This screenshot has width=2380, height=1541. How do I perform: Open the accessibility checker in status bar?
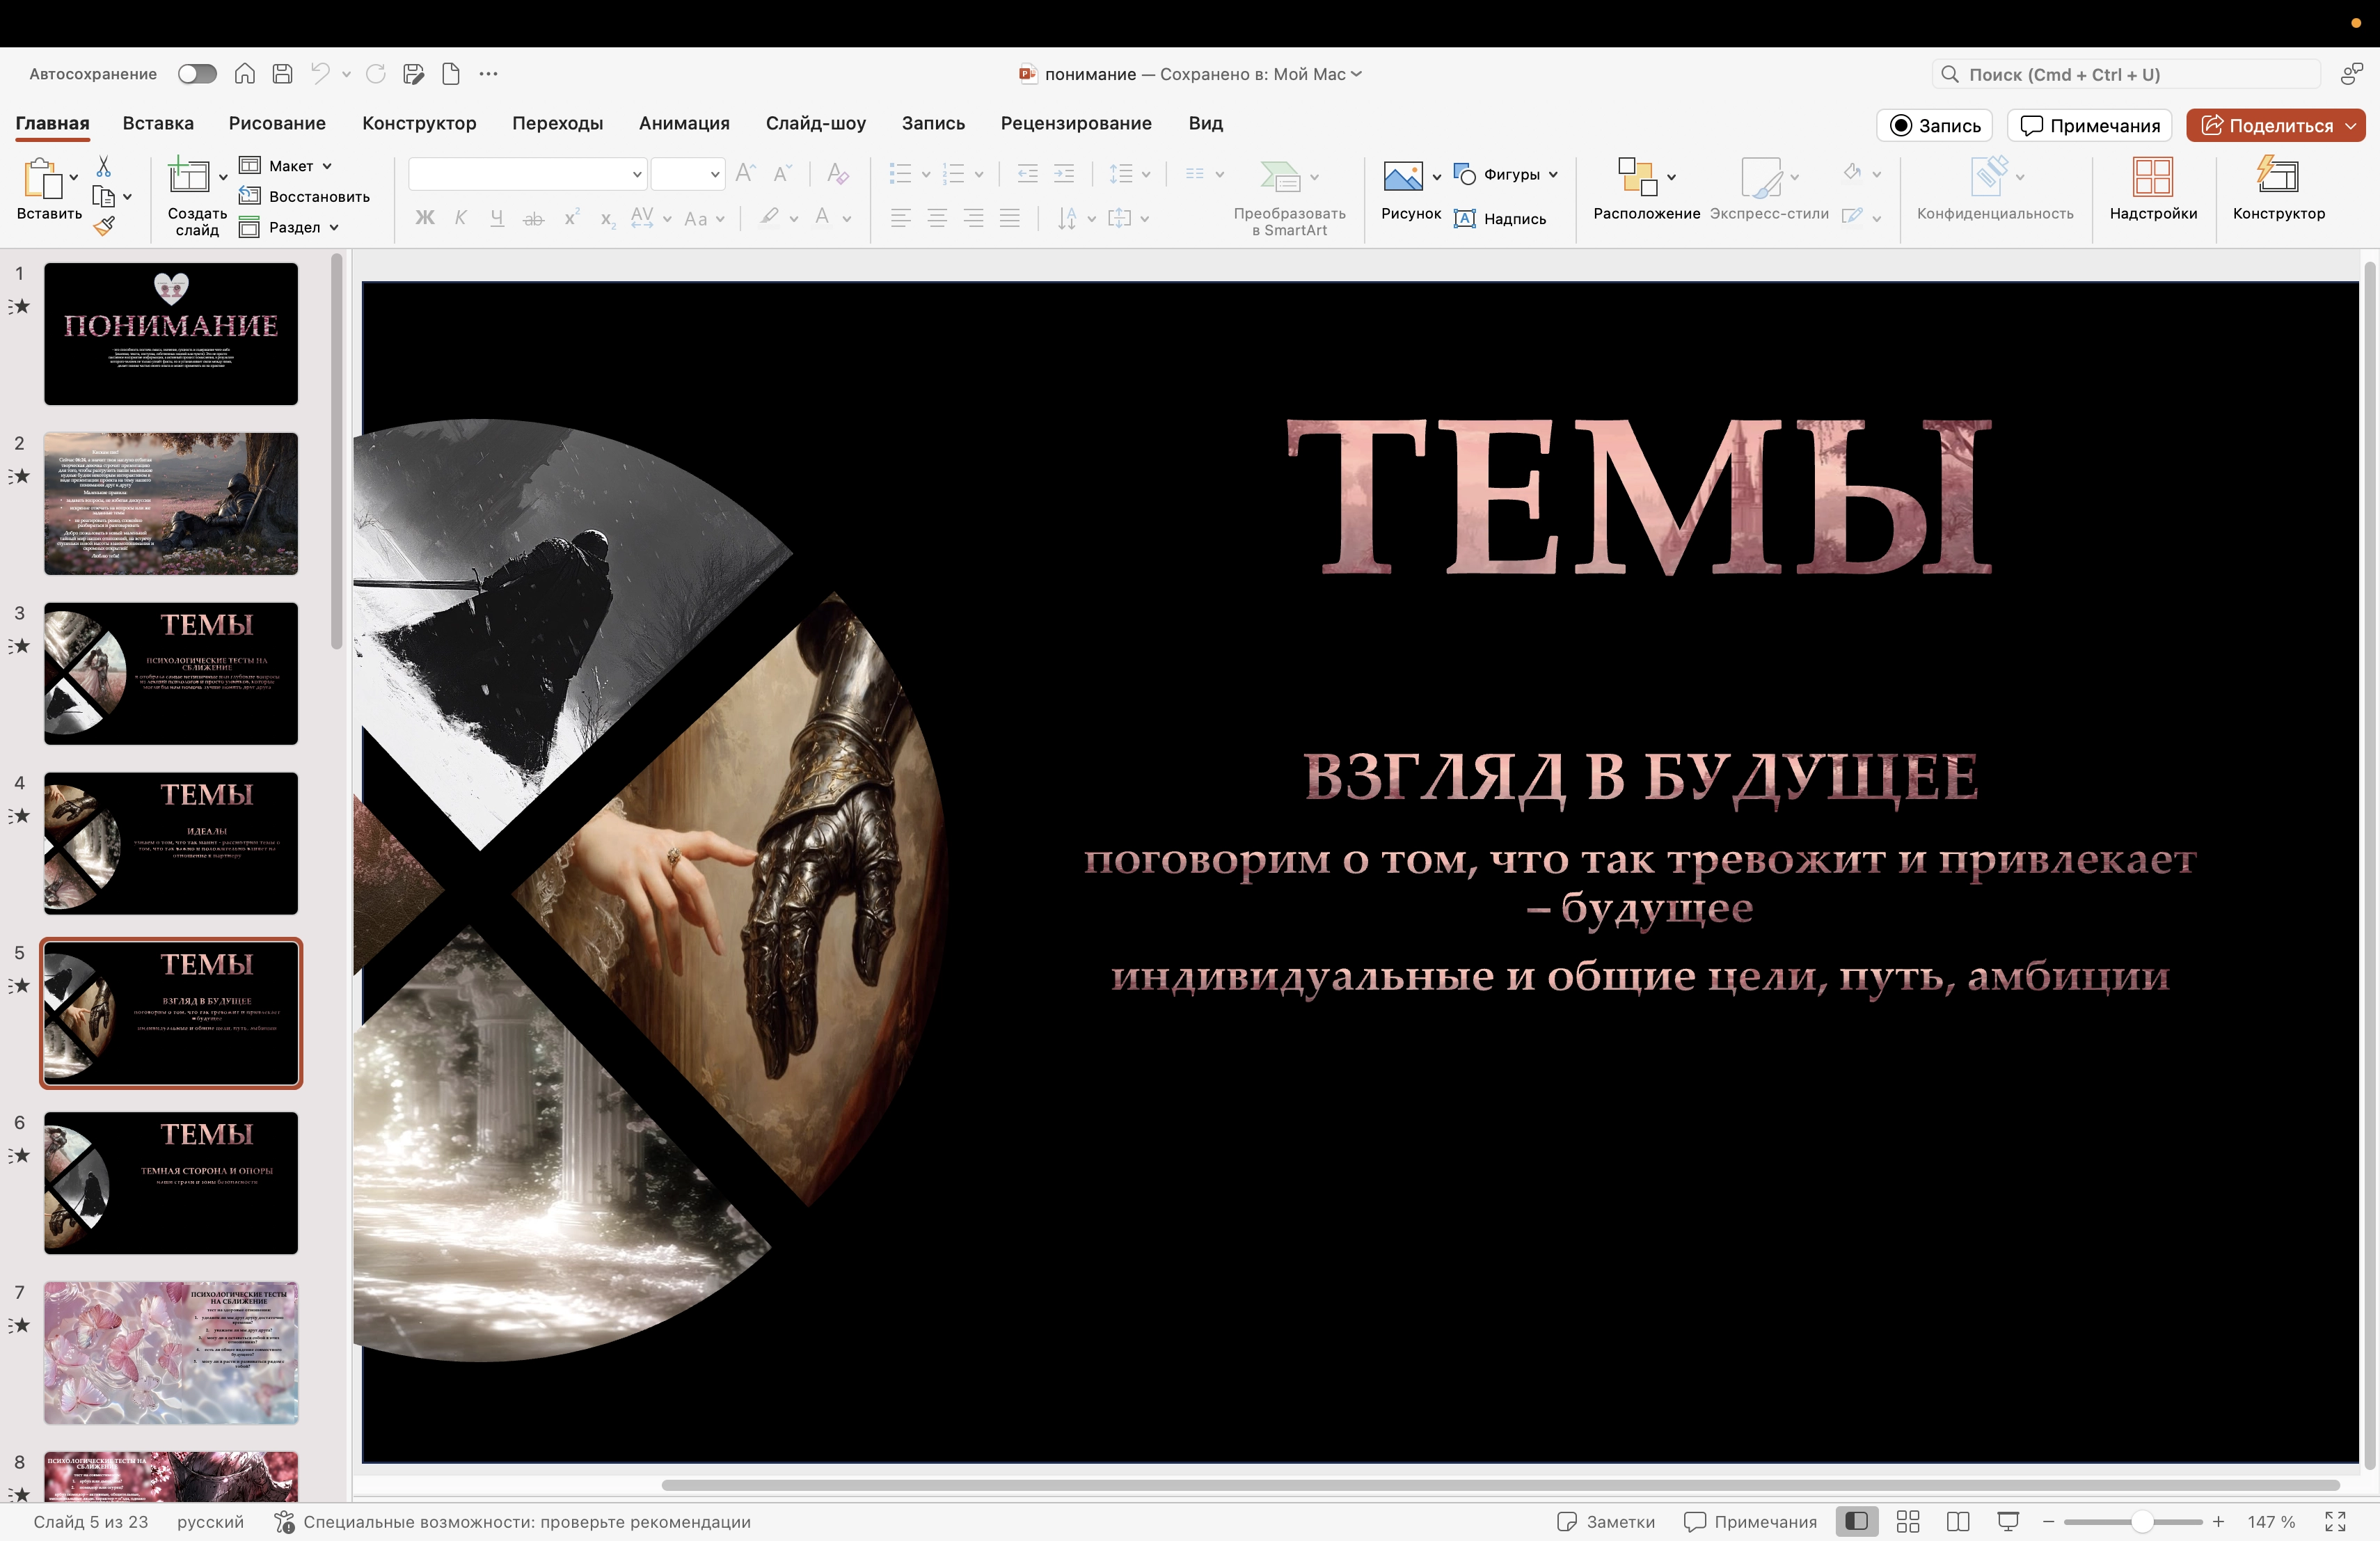(512, 1521)
